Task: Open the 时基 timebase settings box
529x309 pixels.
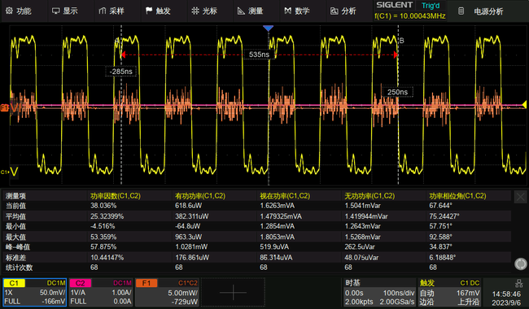Action: [x=379, y=292]
